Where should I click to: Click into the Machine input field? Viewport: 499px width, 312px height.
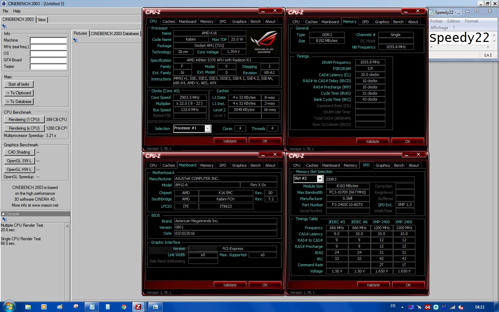coord(48,40)
